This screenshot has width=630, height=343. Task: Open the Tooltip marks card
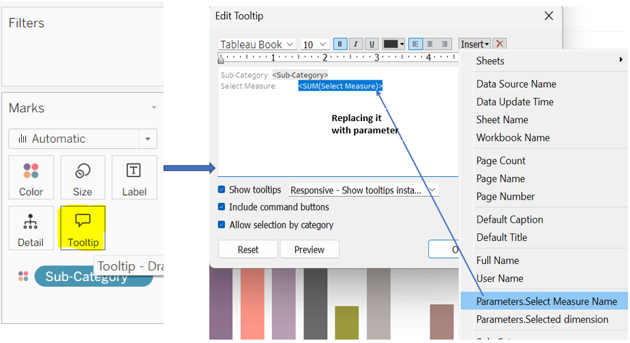click(82, 228)
